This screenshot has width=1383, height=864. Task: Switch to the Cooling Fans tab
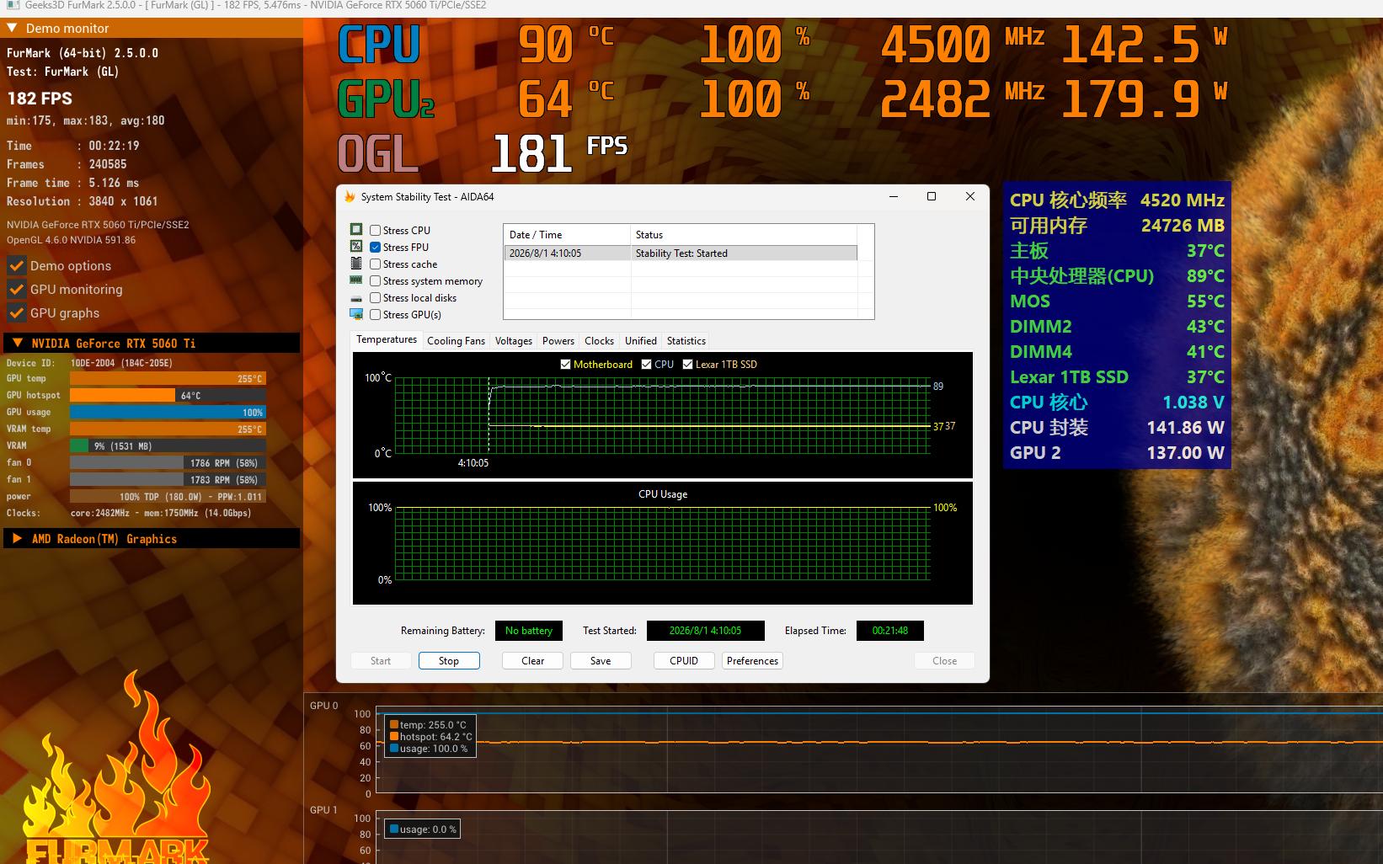(x=456, y=340)
